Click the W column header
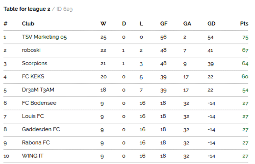 [103, 24]
